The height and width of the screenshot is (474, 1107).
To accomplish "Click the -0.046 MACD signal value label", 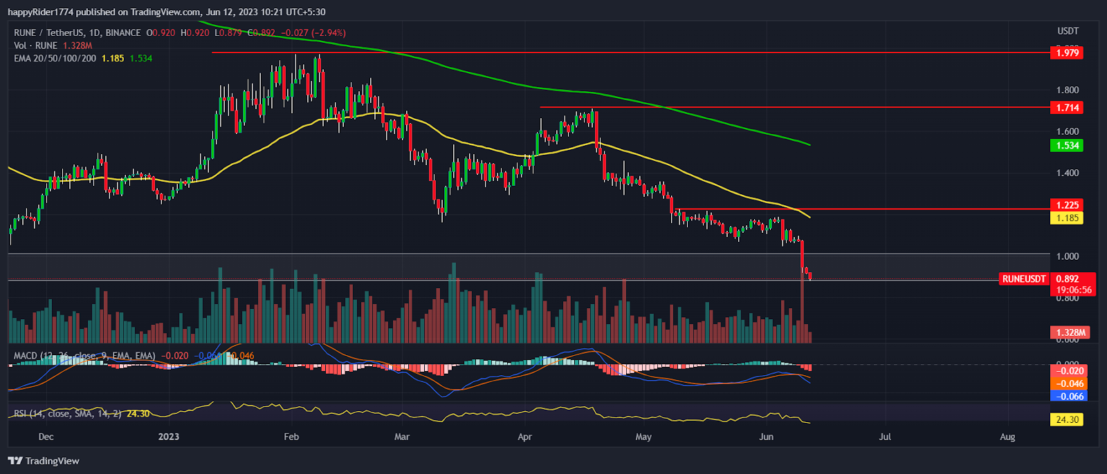I will point(1068,383).
